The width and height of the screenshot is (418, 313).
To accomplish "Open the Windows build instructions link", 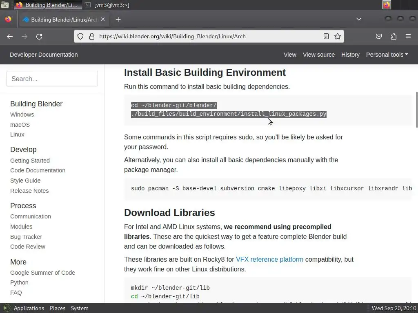I will [22, 115].
